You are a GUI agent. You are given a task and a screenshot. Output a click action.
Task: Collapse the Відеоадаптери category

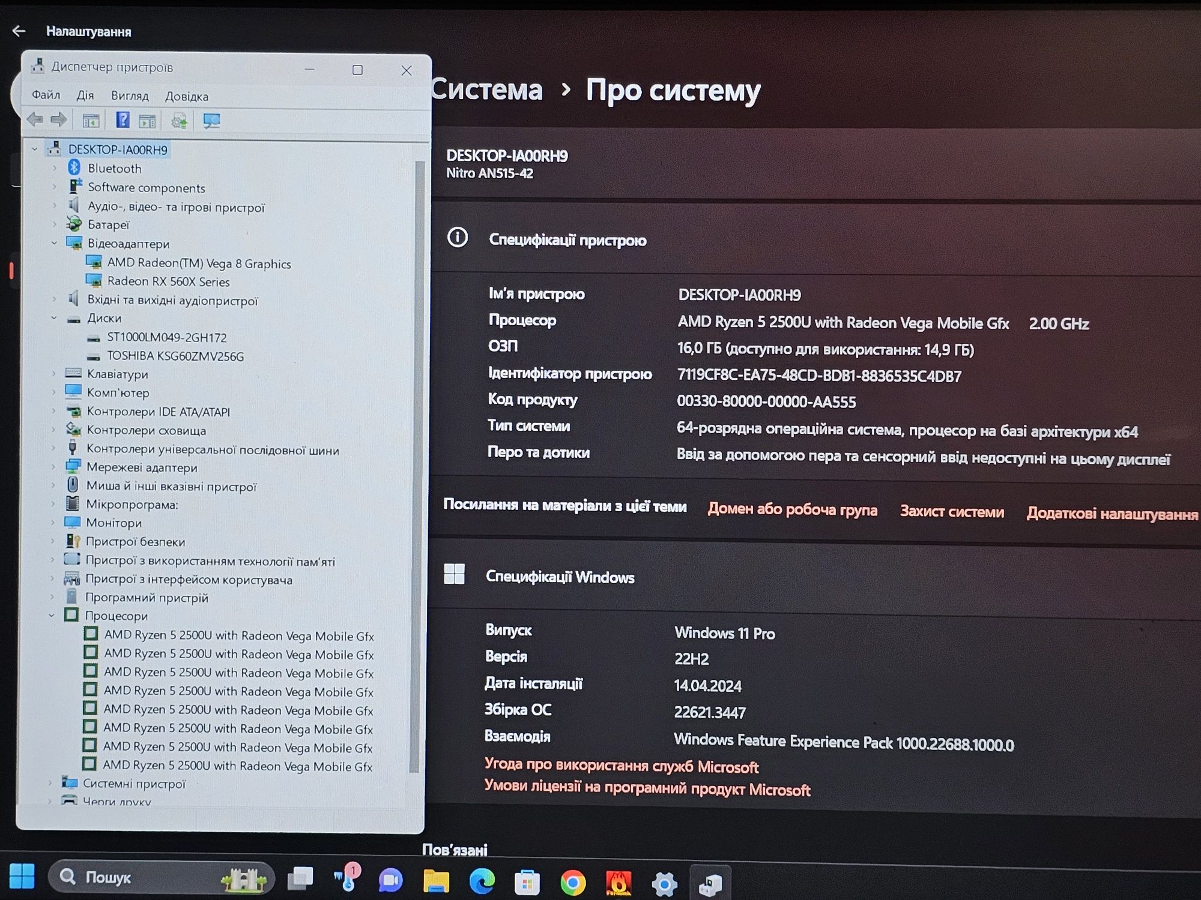[x=54, y=243]
